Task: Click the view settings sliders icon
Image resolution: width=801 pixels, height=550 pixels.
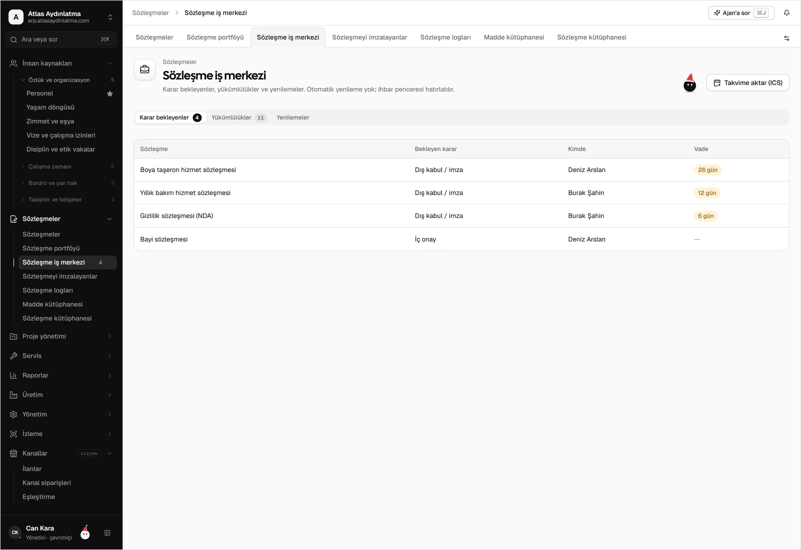Action: [x=786, y=38]
